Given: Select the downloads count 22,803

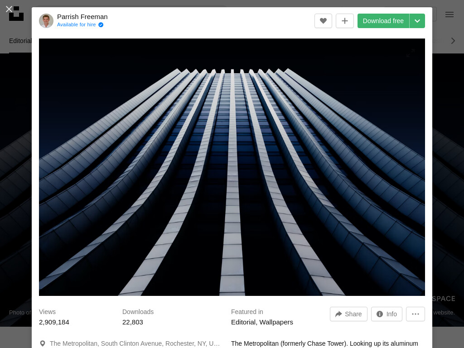Looking at the screenshot, I should (x=133, y=322).
